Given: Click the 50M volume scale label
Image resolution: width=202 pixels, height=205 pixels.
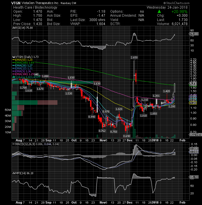Looking at the screenshot, I should [x=8, y=110].
